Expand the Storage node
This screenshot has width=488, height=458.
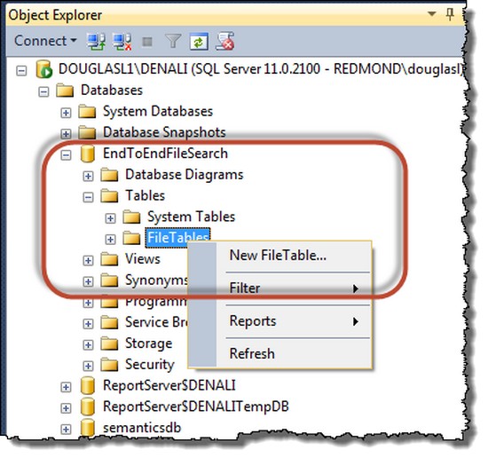[x=88, y=344]
